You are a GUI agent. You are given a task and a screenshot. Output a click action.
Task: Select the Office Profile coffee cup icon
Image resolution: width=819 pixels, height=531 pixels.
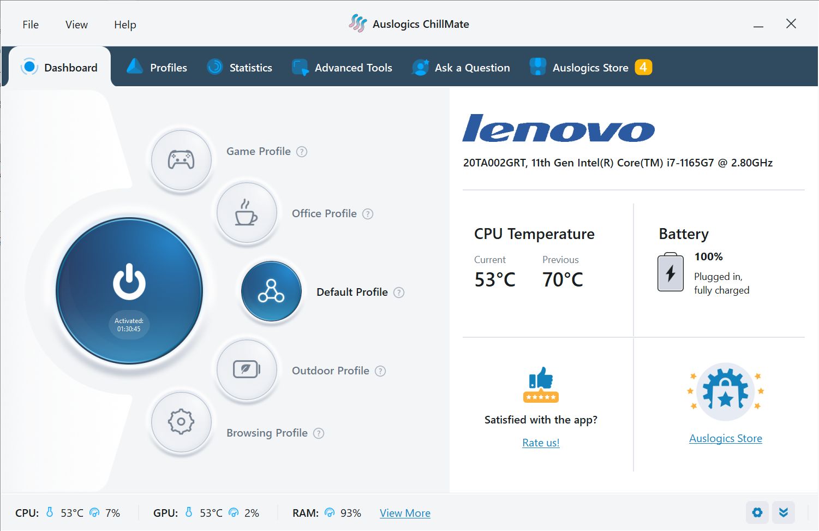247,212
